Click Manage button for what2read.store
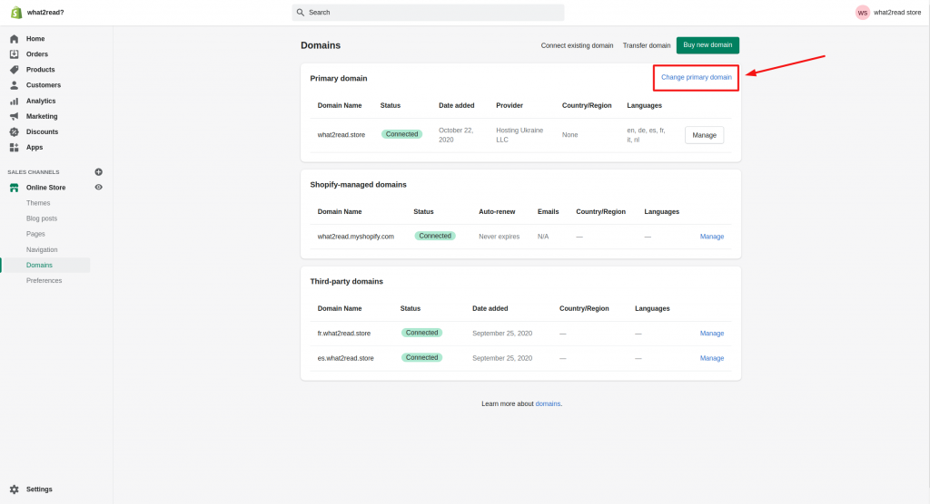The image size is (930, 504). pos(704,135)
